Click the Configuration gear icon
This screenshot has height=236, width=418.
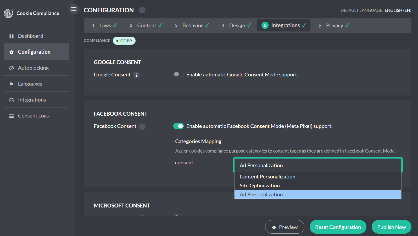12,52
